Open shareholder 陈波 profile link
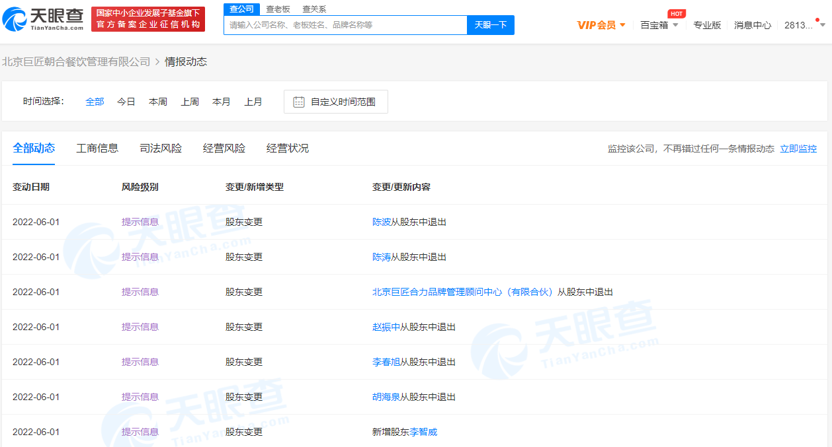 tap(382, 222)
